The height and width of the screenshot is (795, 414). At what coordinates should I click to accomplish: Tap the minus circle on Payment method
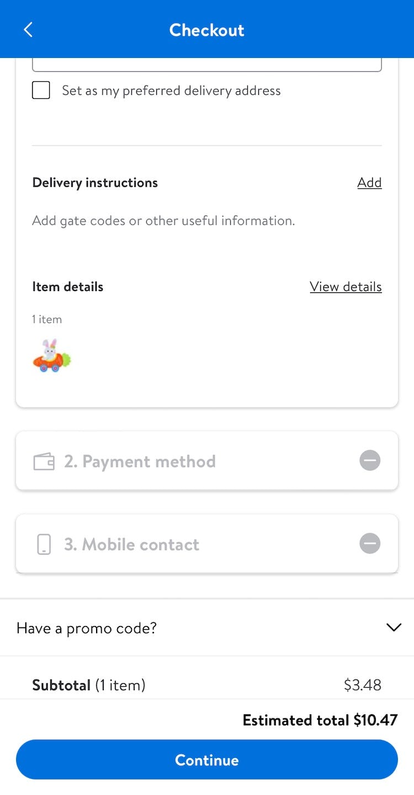pyautogui.click(x=370, y=460)
